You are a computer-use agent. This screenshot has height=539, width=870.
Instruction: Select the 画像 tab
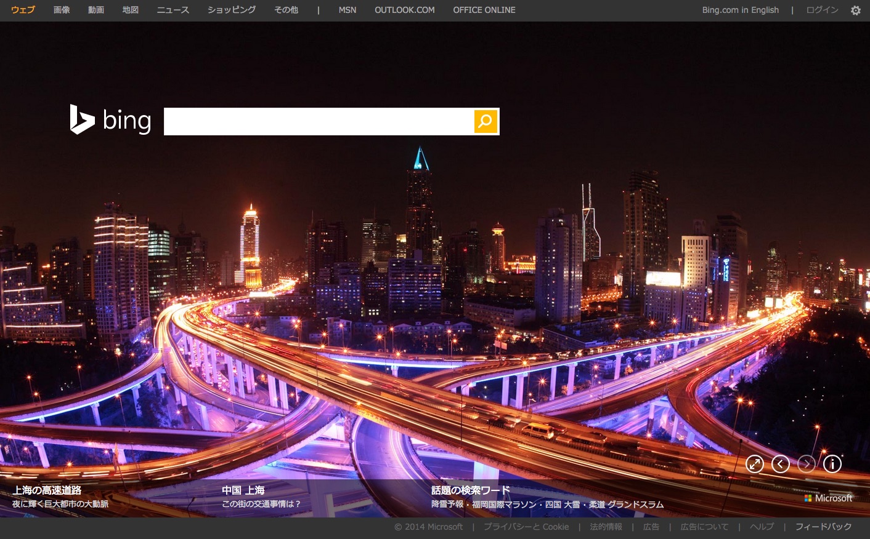tap(62, 10)
